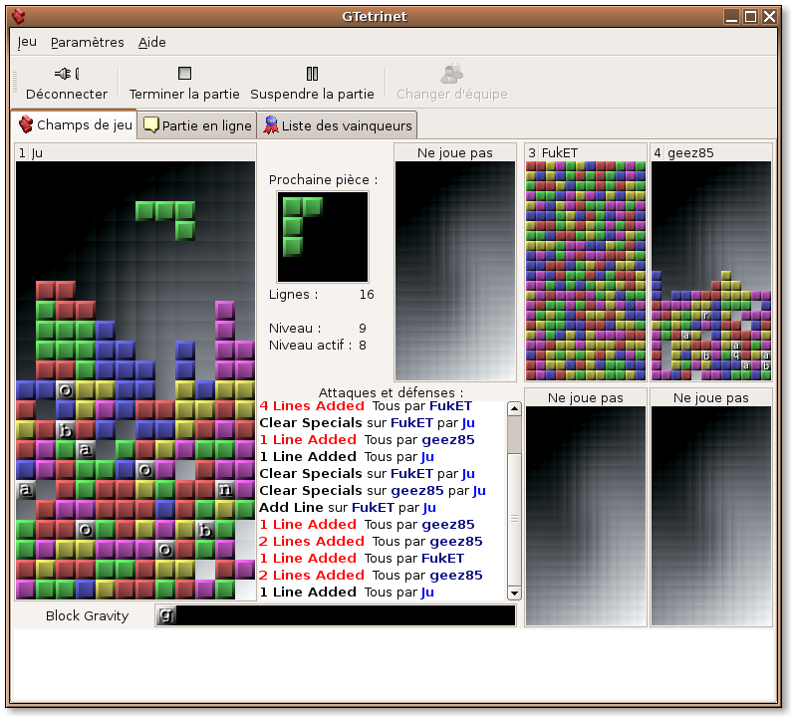The width and height of the screenshot is (791, 717).
Task: Switch to the Champs de jeu tab
Action: click(x=74, y=124)
